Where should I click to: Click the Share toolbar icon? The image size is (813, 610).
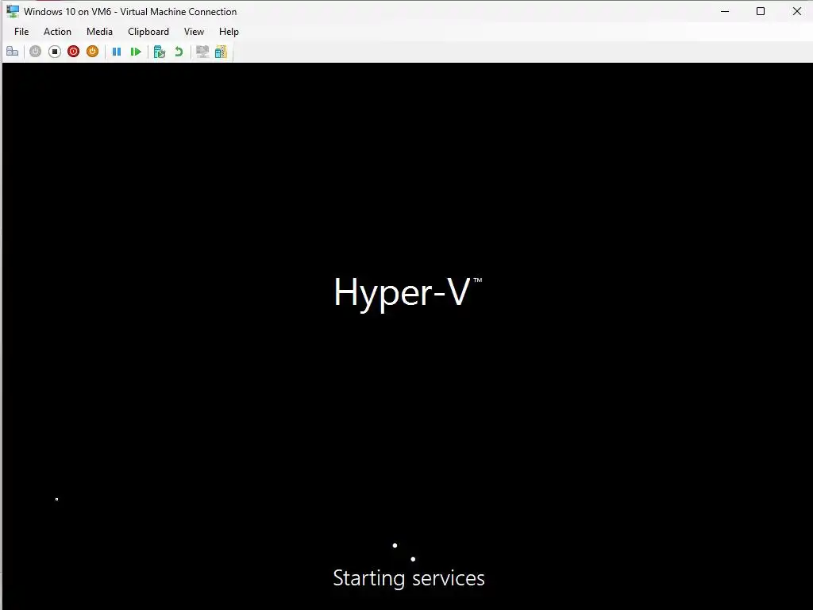(x=221, y=52)
